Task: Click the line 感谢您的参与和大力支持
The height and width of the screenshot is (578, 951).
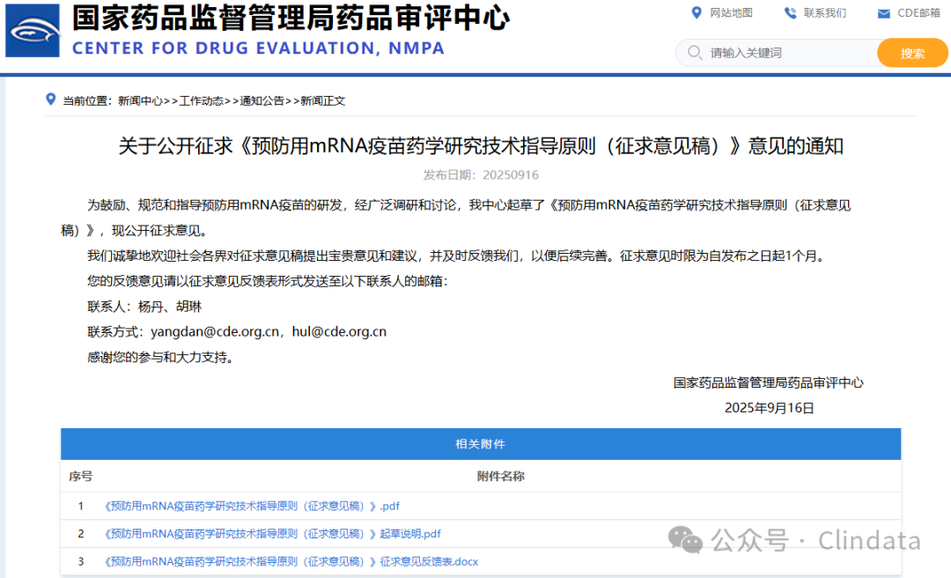Action: (x=161, y=357)
